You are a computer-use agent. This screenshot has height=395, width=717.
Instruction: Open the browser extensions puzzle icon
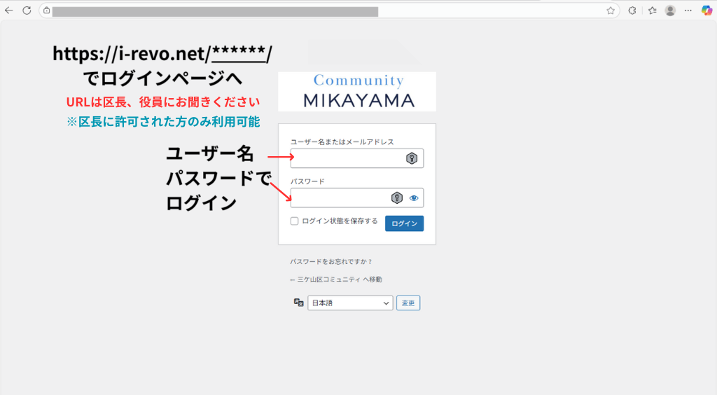632,11
